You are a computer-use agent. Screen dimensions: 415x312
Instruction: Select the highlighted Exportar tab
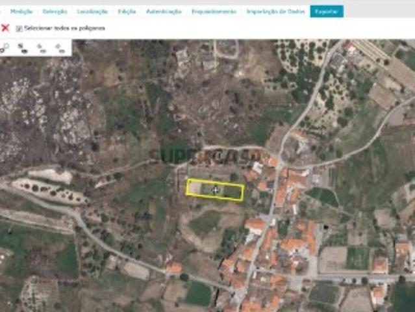pyautogui.click(x=327, y=12)
